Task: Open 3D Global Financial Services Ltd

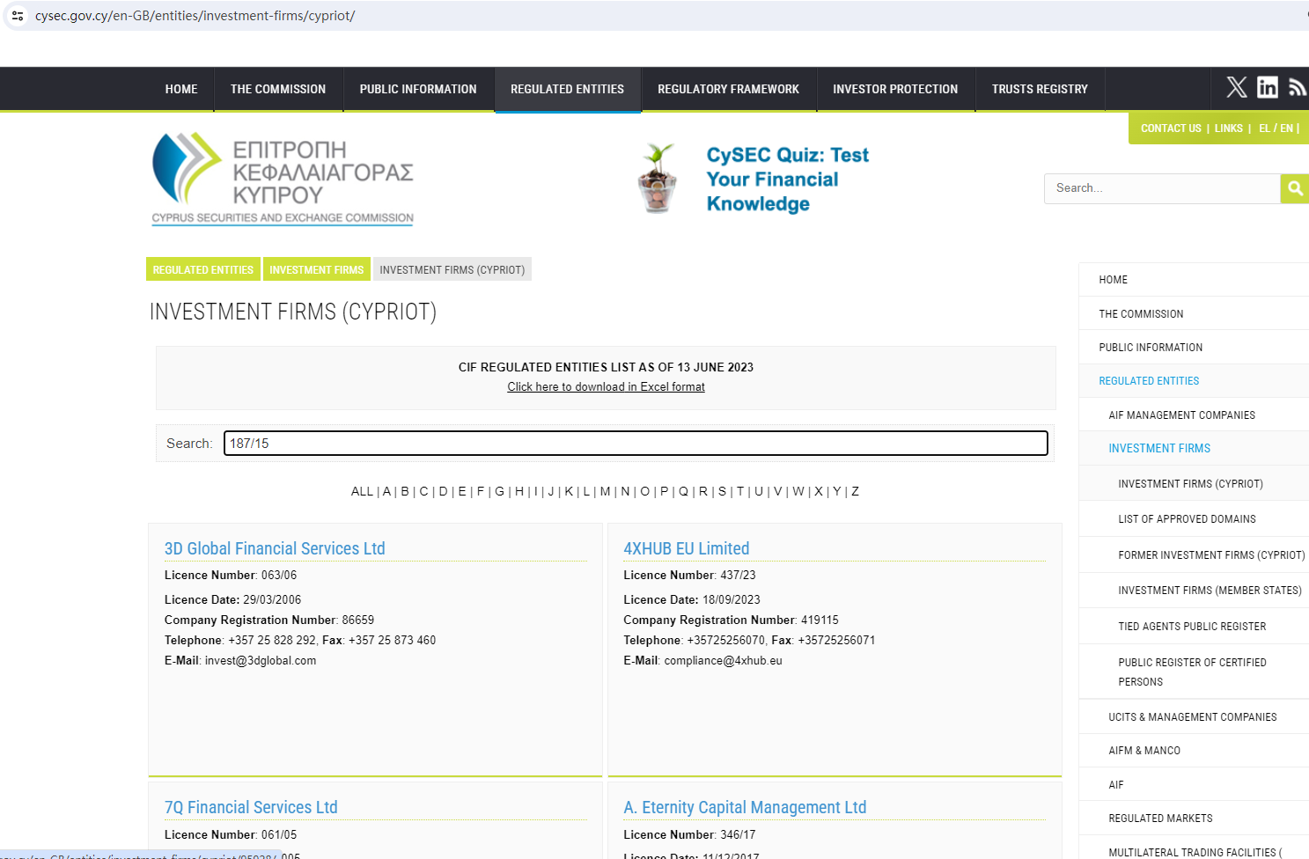Action: 275,549
